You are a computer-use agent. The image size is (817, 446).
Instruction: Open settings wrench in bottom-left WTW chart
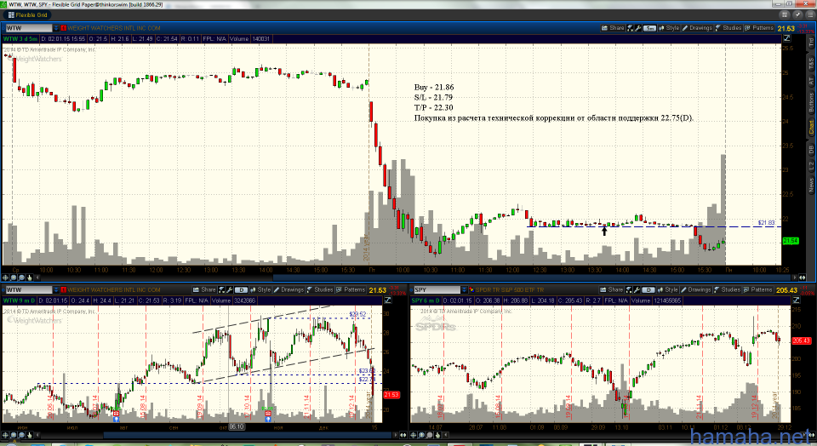click(x=229, y=289)
